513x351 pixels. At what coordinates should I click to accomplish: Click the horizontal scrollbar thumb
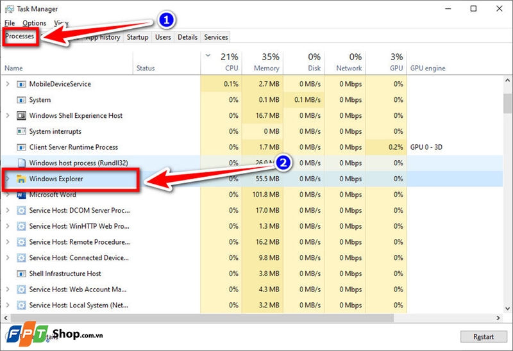click(202, 318)
